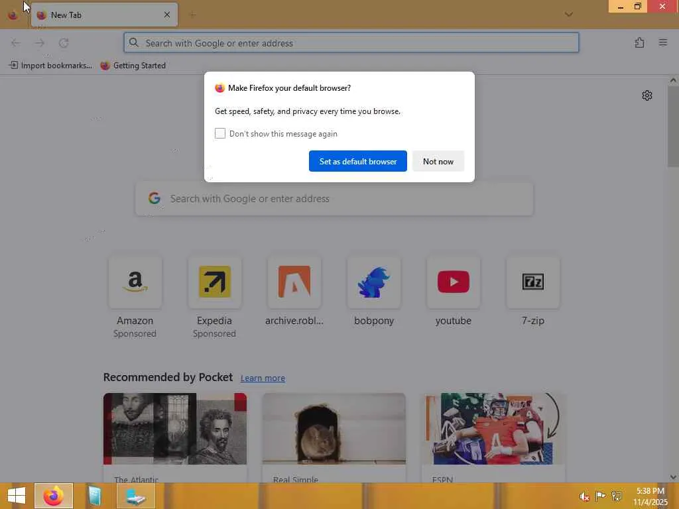
Task: Dismiss dialog with Not now
Action: 438,161
